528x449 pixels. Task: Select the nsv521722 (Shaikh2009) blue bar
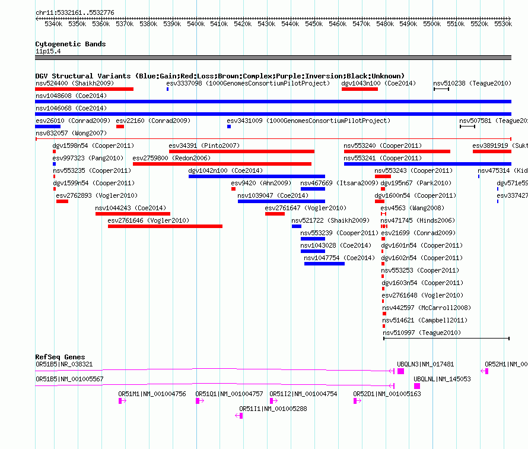click(x=296, y=226)
